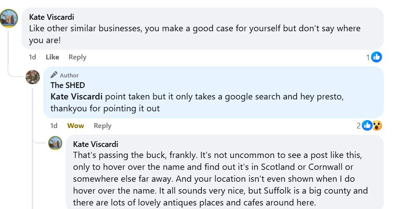Reply to Kate Viscardi's first comment

(78, 57)
